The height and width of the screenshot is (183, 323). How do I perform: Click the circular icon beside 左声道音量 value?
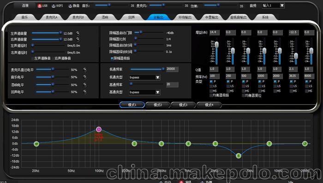(x=78, y=33)
